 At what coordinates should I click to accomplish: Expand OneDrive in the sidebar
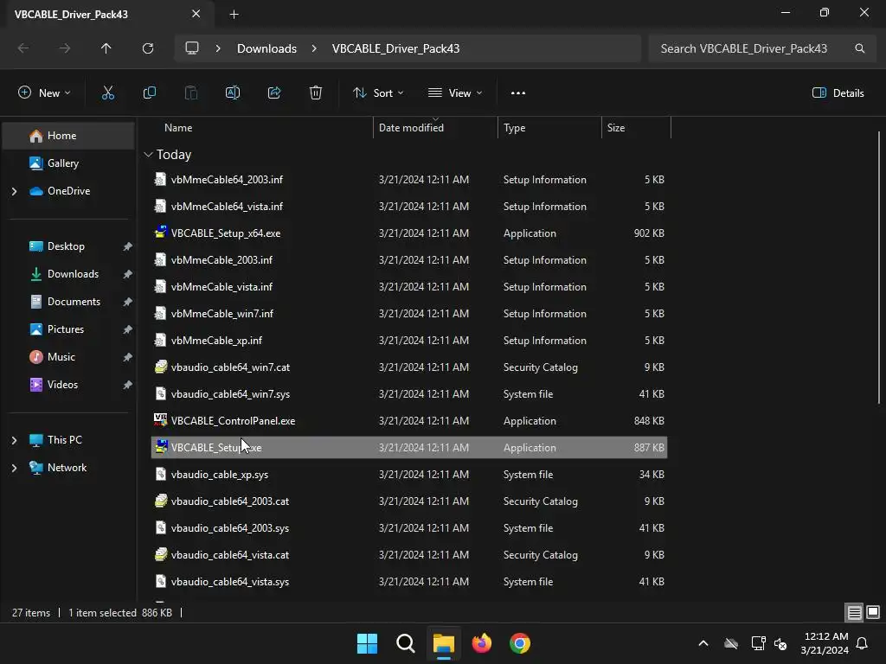click(14, 191)
